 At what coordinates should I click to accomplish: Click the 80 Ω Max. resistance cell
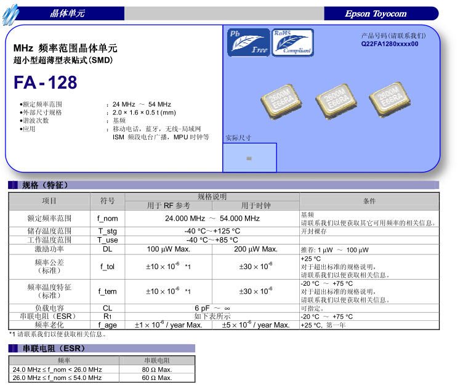[x=157, y=370]
